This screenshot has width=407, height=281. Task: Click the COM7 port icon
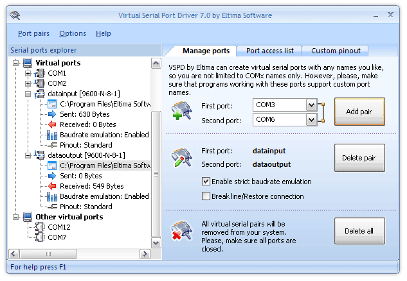pyautogui.click(x=40, y=237)
